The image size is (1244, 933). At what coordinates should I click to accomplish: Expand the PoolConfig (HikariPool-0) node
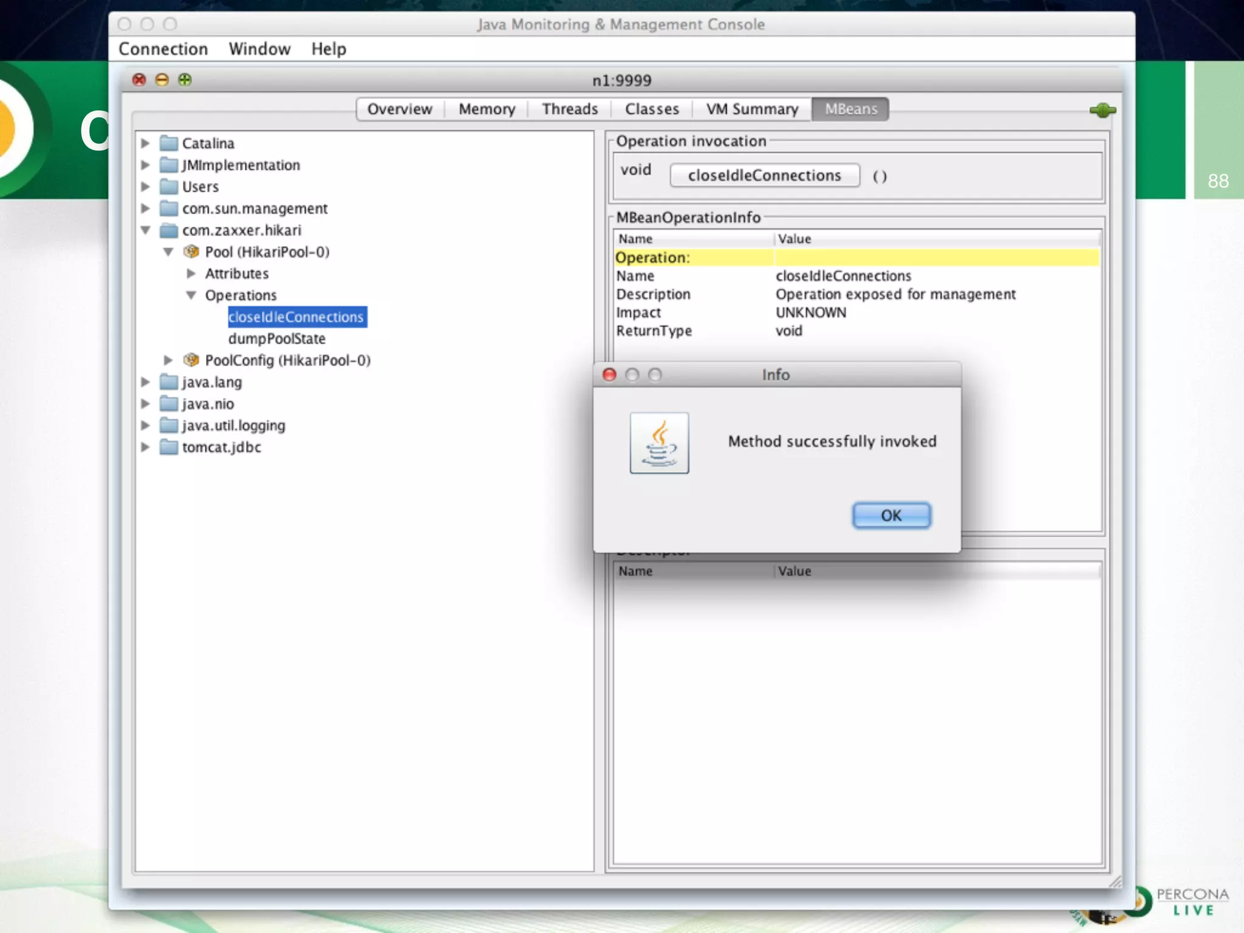coord(168,360)
